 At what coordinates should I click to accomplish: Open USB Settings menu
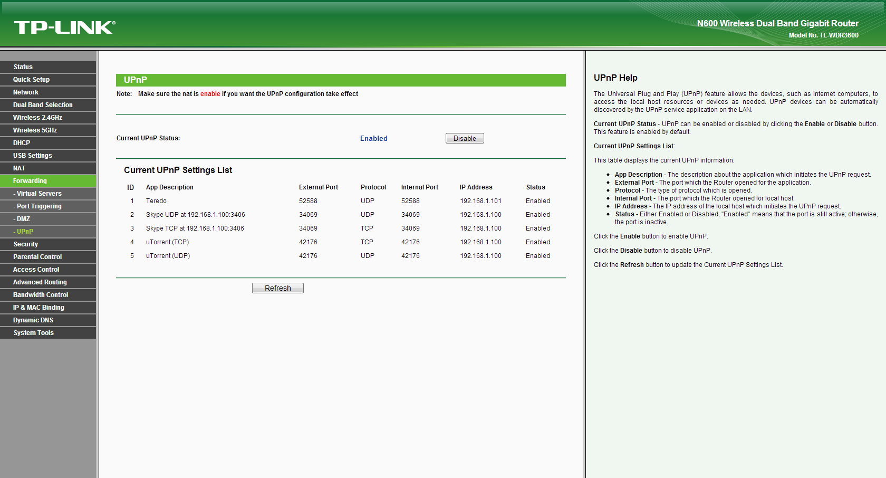(48, 156)
